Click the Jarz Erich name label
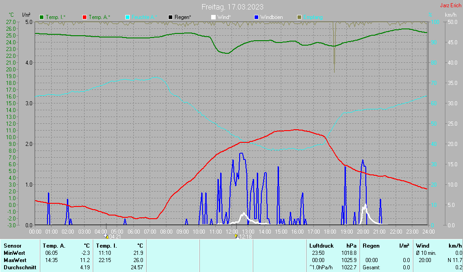 [450, 5]
